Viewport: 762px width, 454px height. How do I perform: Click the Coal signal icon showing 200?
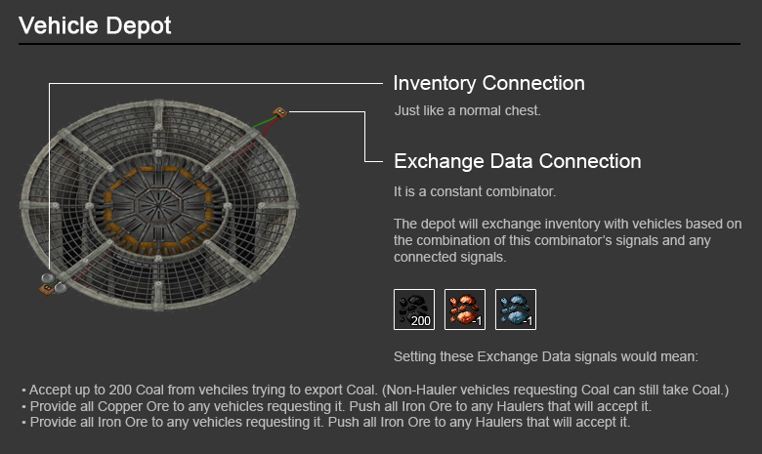click(x=414, y=309)
